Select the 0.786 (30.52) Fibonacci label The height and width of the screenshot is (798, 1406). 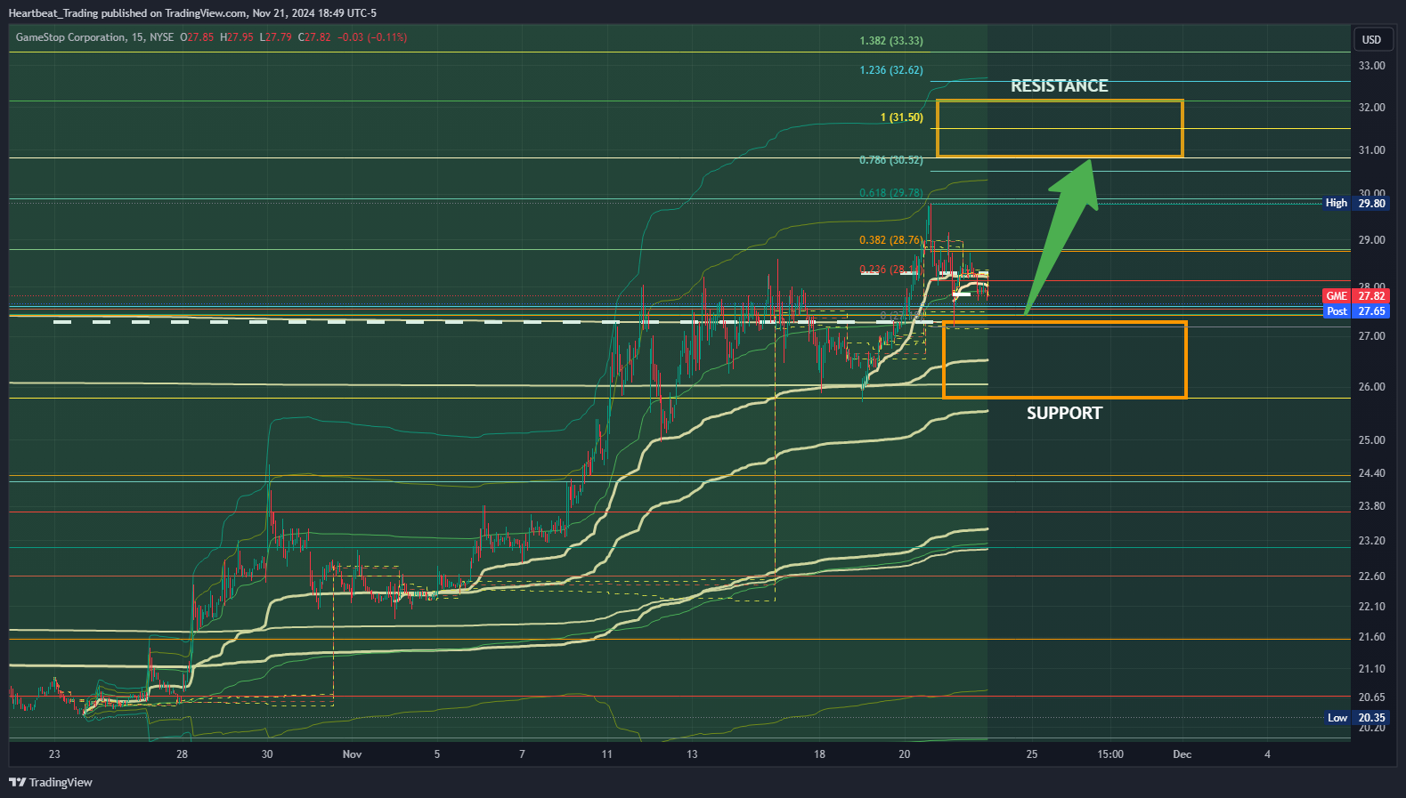pyautogui.click(x=891, y=160)
